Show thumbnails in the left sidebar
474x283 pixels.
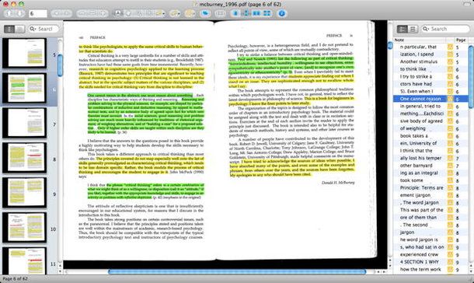coord(9,29)
